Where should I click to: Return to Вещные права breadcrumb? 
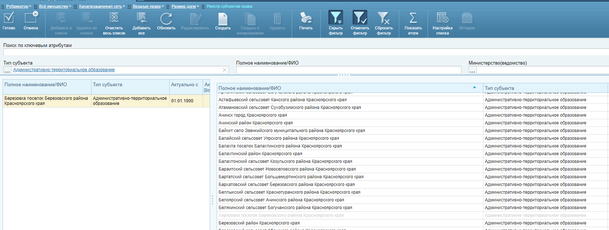coord(147,6)
